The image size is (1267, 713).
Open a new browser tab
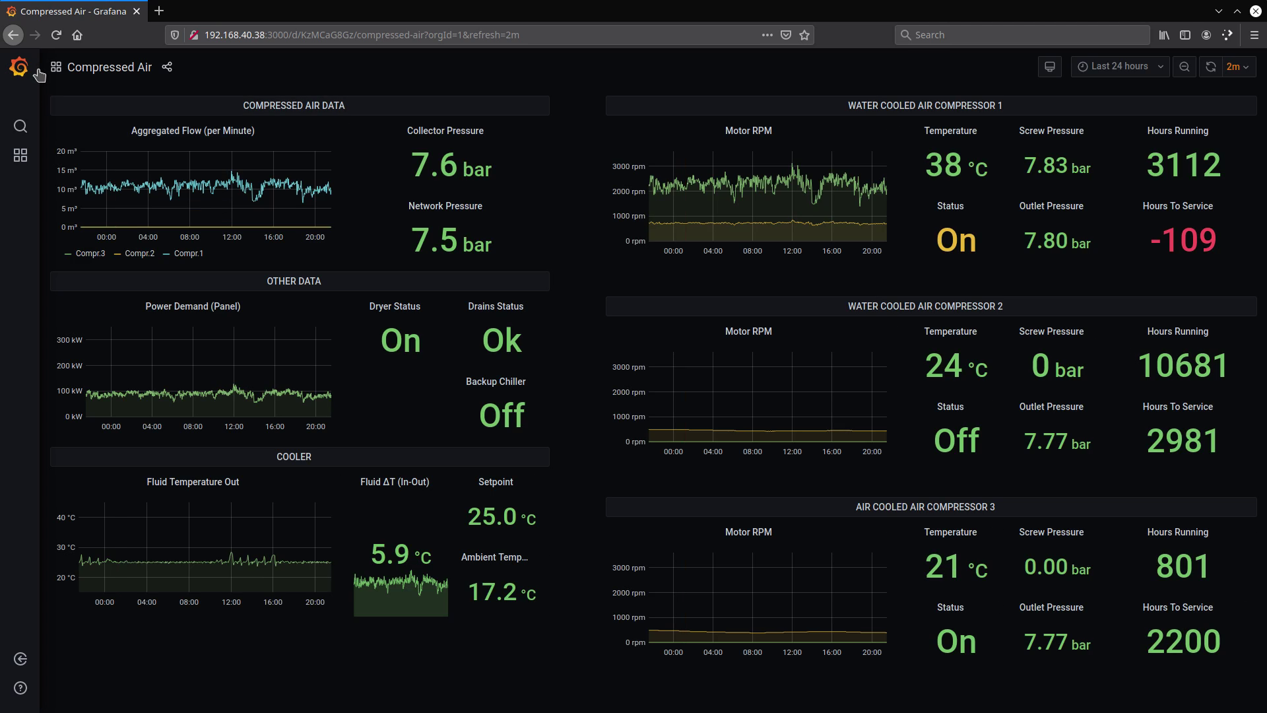[x=159, y=11]
